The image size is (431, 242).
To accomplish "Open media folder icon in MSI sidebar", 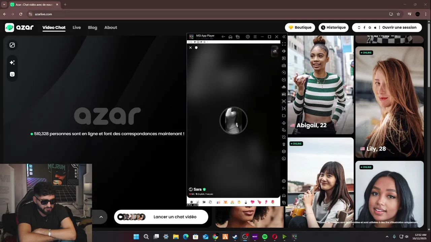I will (x=284, y=116).
